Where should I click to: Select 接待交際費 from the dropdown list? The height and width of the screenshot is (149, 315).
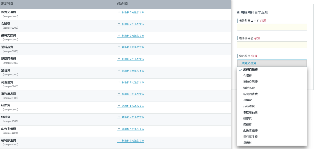(272, 82)
